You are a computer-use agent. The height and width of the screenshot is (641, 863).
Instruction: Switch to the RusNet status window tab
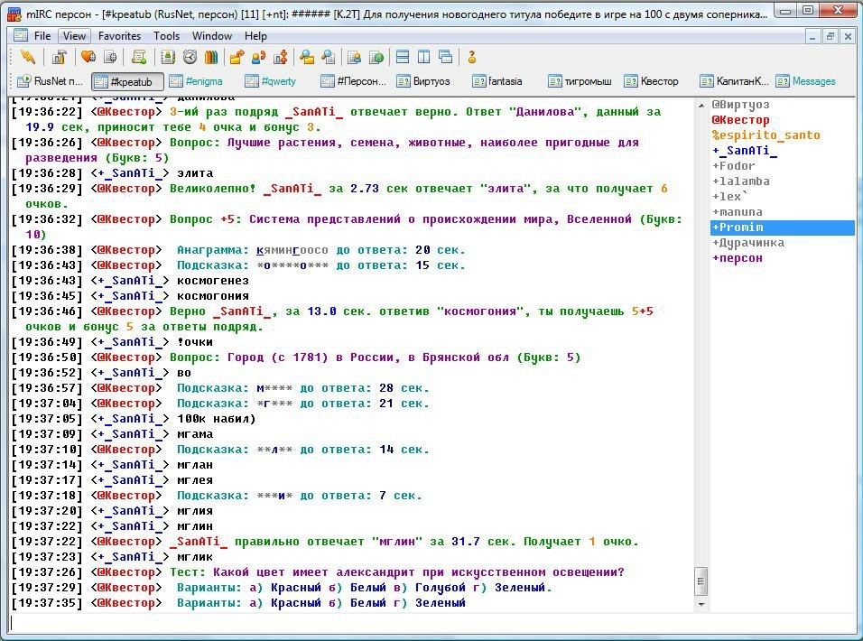[50, 81]
